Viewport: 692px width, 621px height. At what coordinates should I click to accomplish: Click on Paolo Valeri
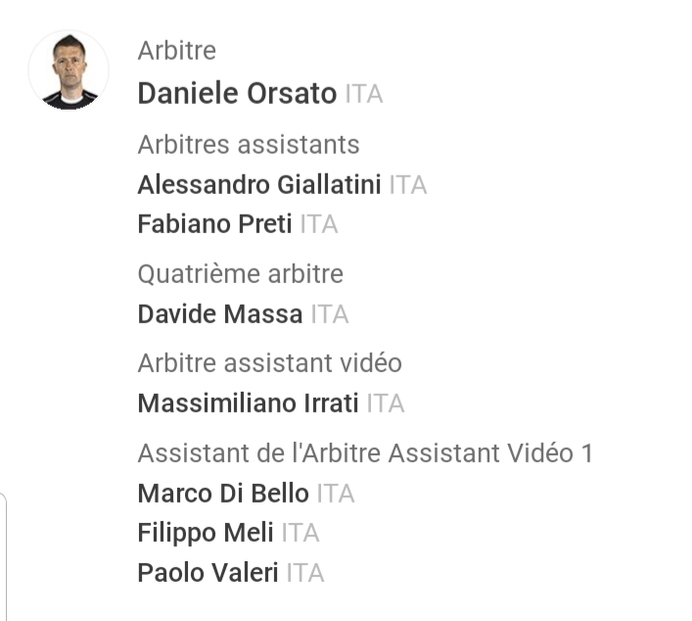(208, 573)
